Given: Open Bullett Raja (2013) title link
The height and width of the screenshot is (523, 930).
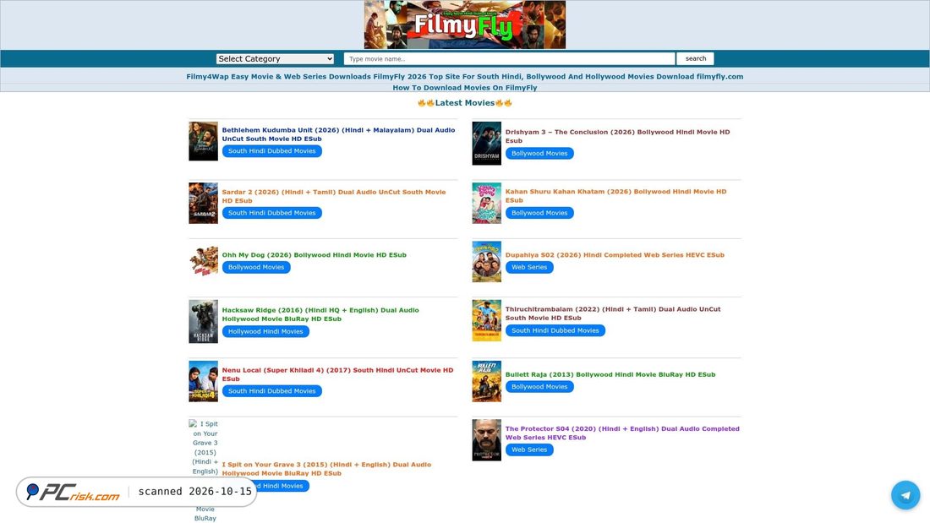Looking at the screenshot, I should [x=610, y=375].
